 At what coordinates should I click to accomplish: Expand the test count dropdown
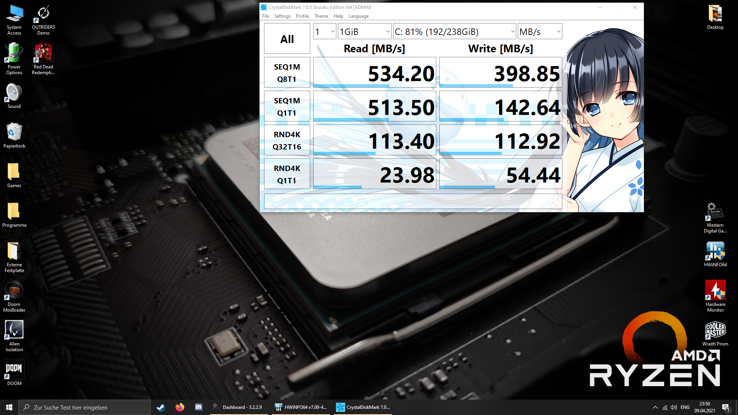[x=325, y=32]
